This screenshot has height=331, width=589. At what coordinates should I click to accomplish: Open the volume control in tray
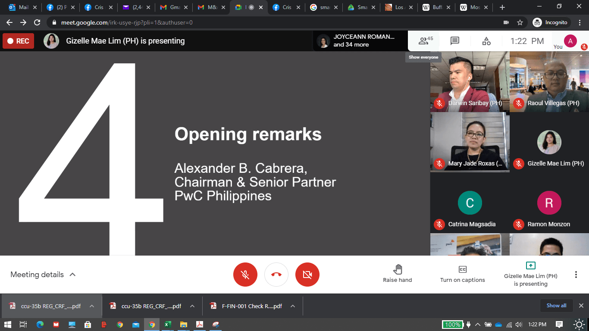(519, 325)
